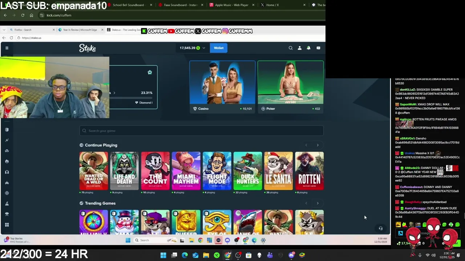Screen dimensions: 465x261
Task: Click the VIP progress star icon
Action: (150, 72)
